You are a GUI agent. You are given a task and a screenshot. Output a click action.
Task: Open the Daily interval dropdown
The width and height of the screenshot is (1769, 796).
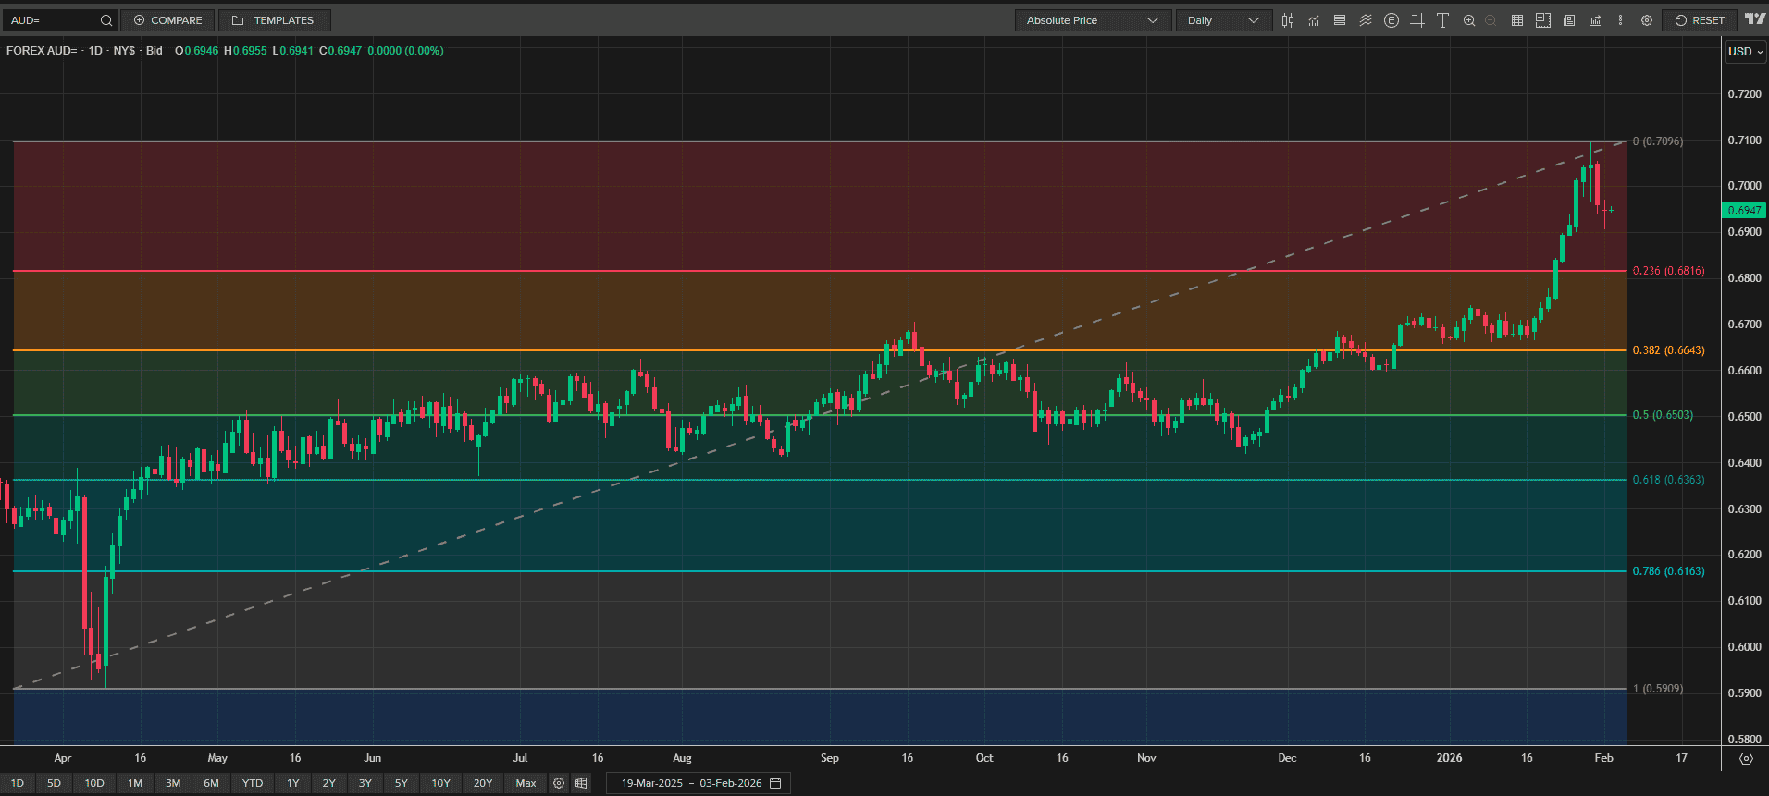point(1223,20)
